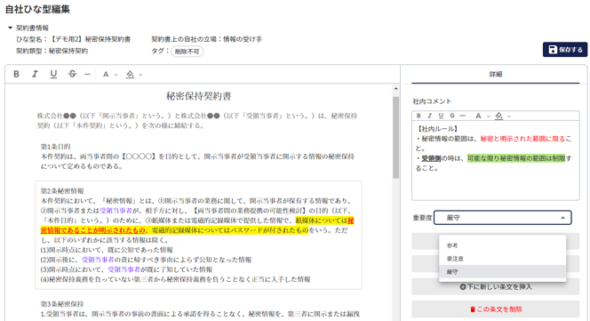The image size is (590, 321).
Task: Click the 削除不可 tag chip
Action: click(x=187, y=52)
